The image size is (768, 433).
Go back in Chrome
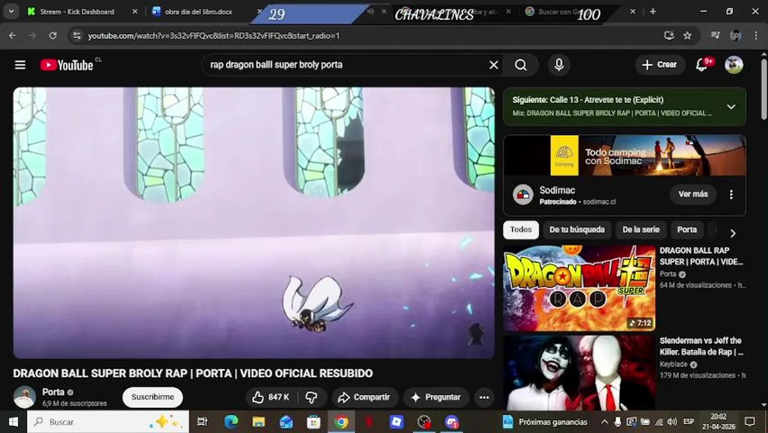tap(13, 35)
